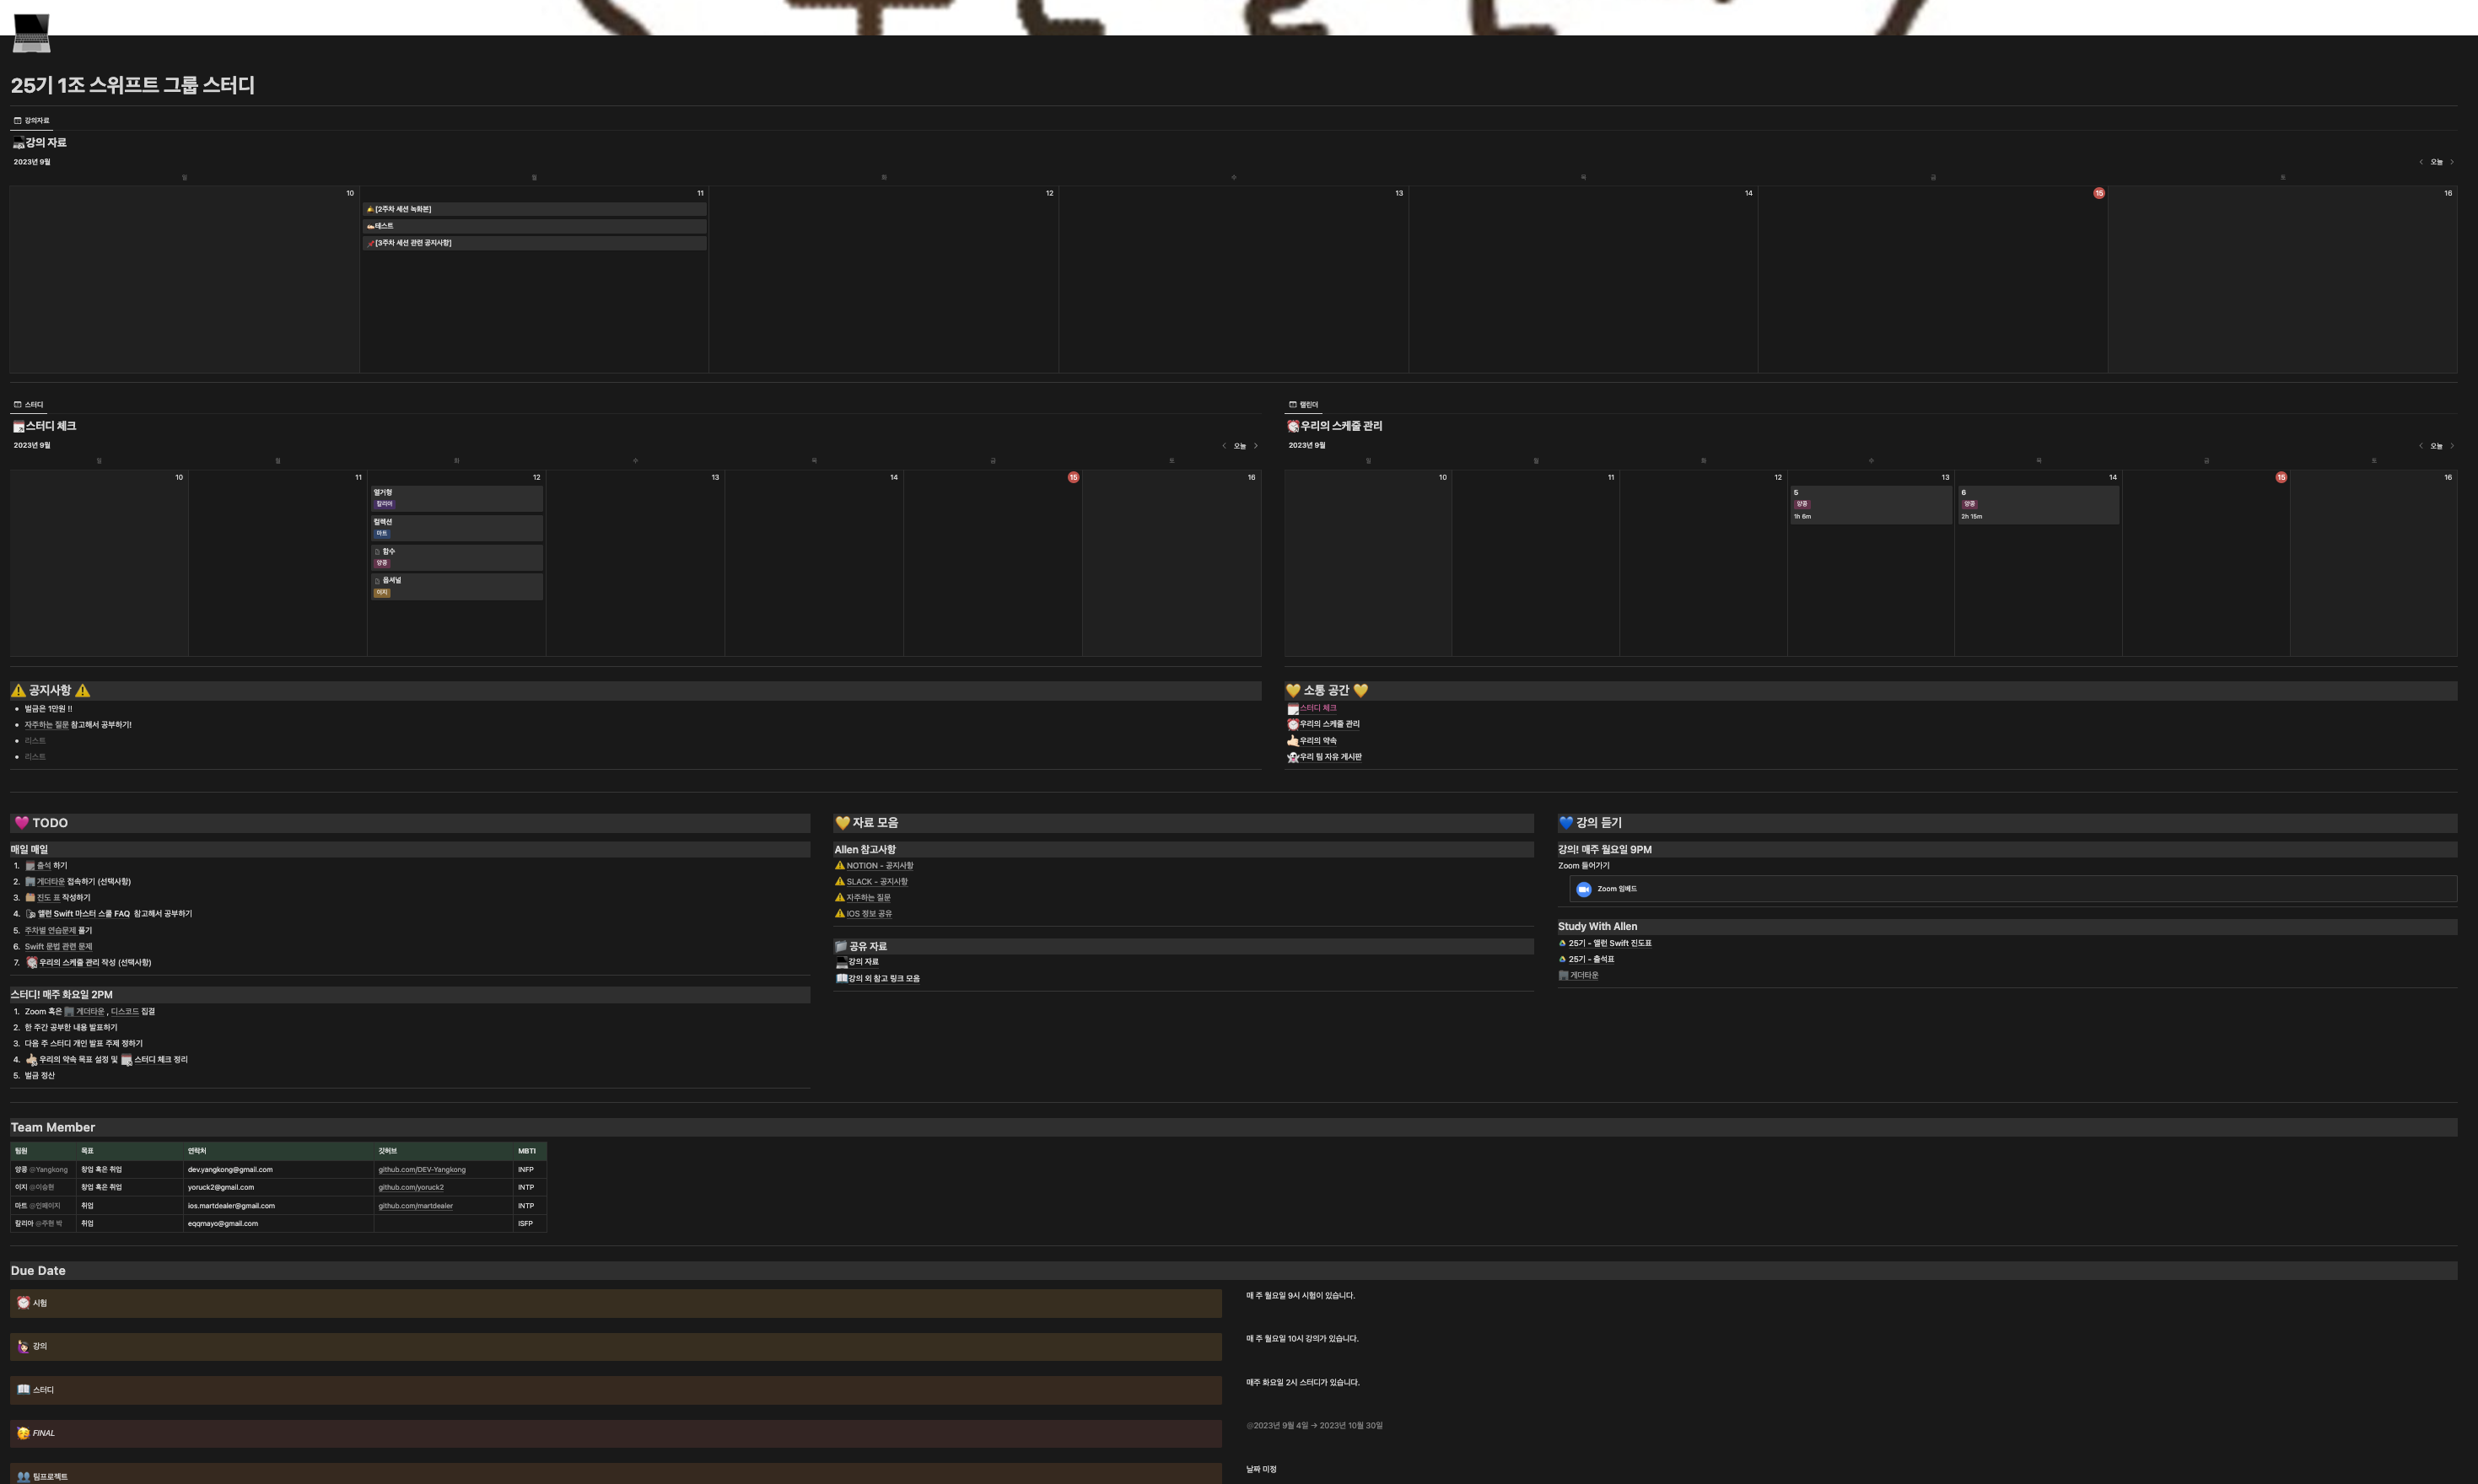Open the 2h 15m schedule card on 14th

[x=2037, y=505]
